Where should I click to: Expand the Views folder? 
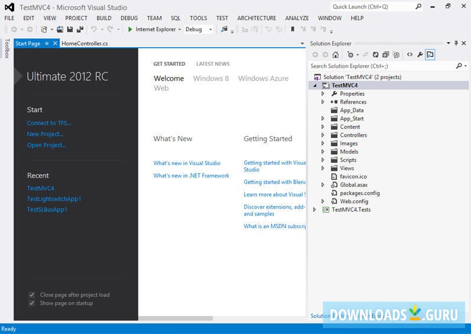point(323,168)
